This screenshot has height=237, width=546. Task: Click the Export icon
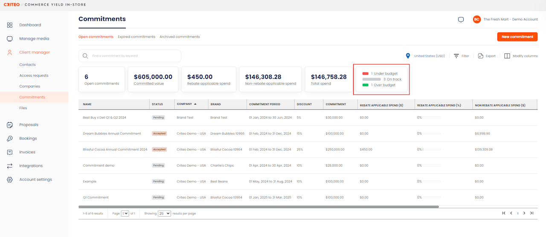click(481, 56)
